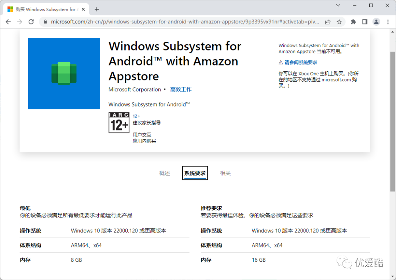Toggle the browser side panel
Image resolution: width=396 pixels, height=280 pixels.
point(365,22)
